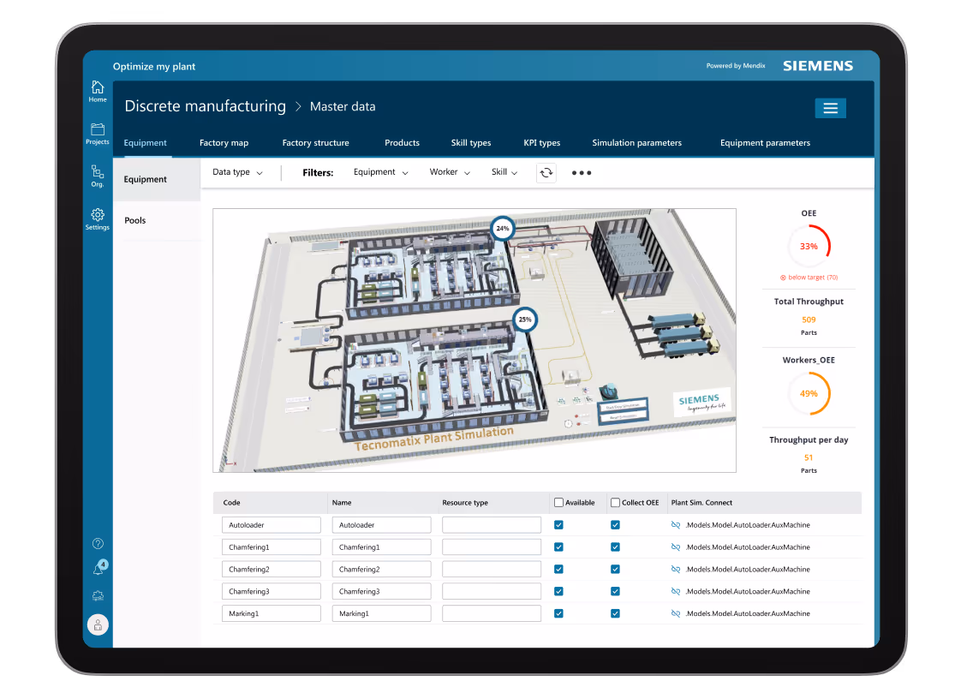This screenshot has width=961, height=699.
Task: Switch to the KPI types tab
Action: coord(542,143)
